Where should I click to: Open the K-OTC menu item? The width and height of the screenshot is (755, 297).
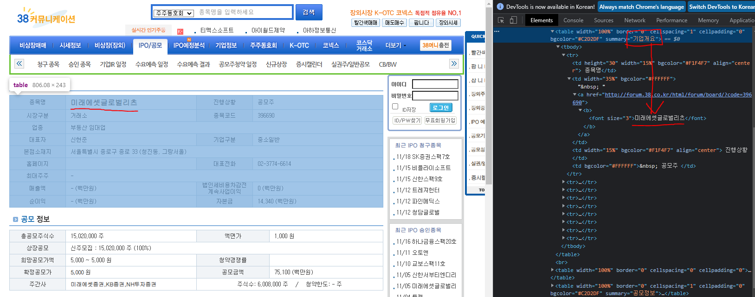(x=299, y=45)
